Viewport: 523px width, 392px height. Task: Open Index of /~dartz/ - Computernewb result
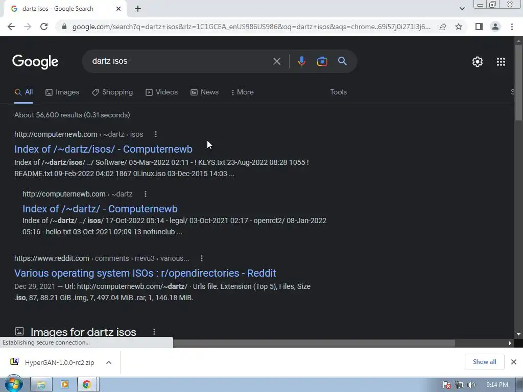click(x=100, y=209)
